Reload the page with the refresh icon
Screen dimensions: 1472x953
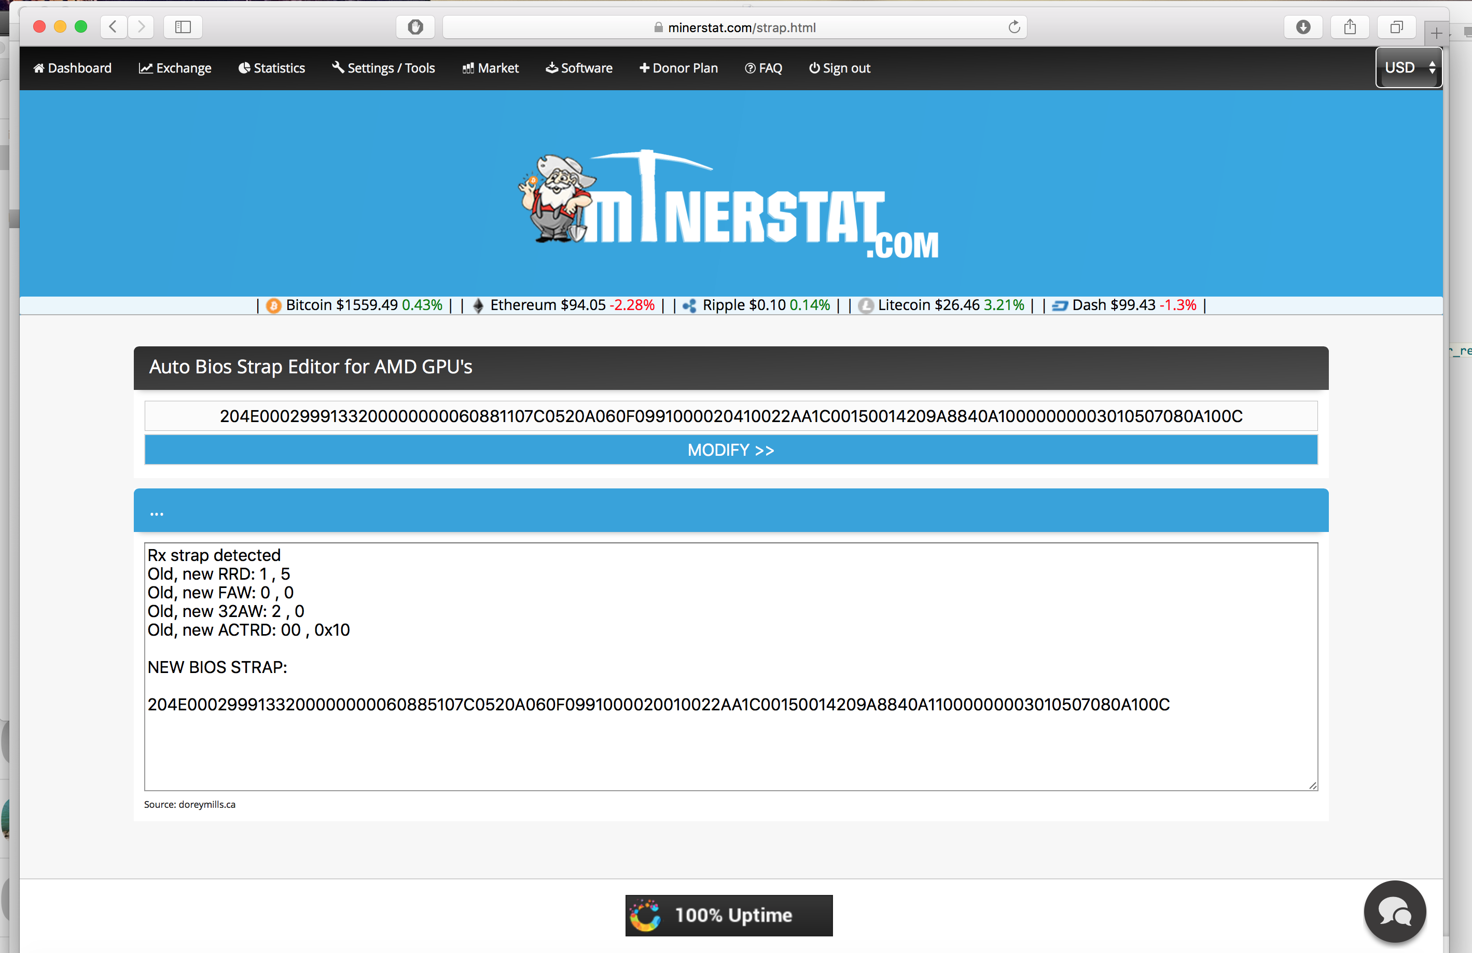(x=1013, y=26)
